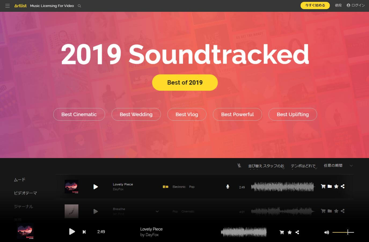Star the Lovely Piece track row
The width and height of the screenshot is (369, 242).
coord(336,186)
